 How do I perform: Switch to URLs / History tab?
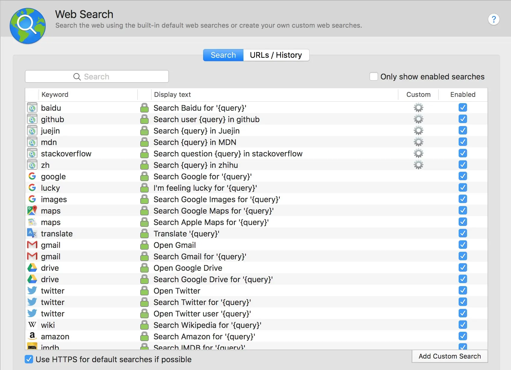[x=276, y=55]
